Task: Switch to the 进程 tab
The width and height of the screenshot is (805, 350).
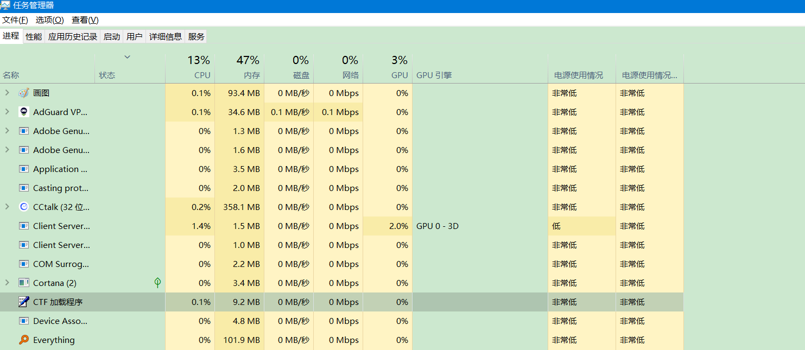Action: click(x=11, y=36)
